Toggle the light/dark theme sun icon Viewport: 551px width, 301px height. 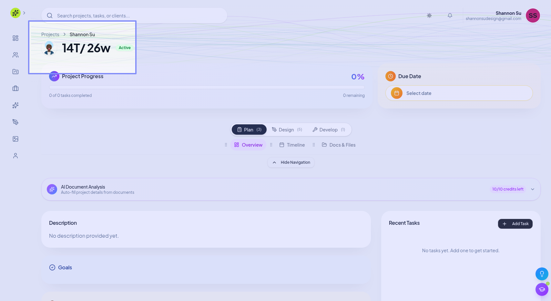(429, 16)
